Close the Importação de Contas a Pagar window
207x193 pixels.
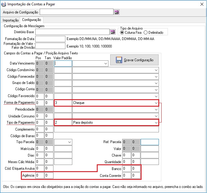tap(200, 4)
